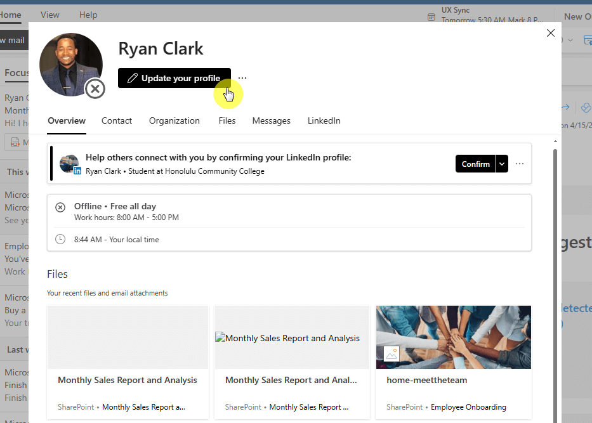Image resolution: width=592 pixels, height=423 pixels.
Task: Click 'Offline • Free all day' text
Action: click(x=115, y=206)
